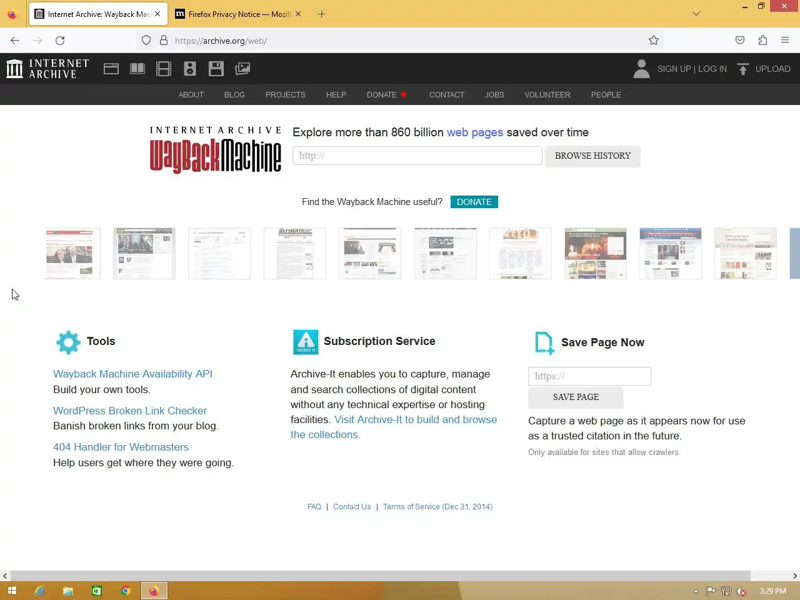This screenshot has width=800, height=600.
Task: Open the JOBS menu item
Action: [x=494, y=95]
